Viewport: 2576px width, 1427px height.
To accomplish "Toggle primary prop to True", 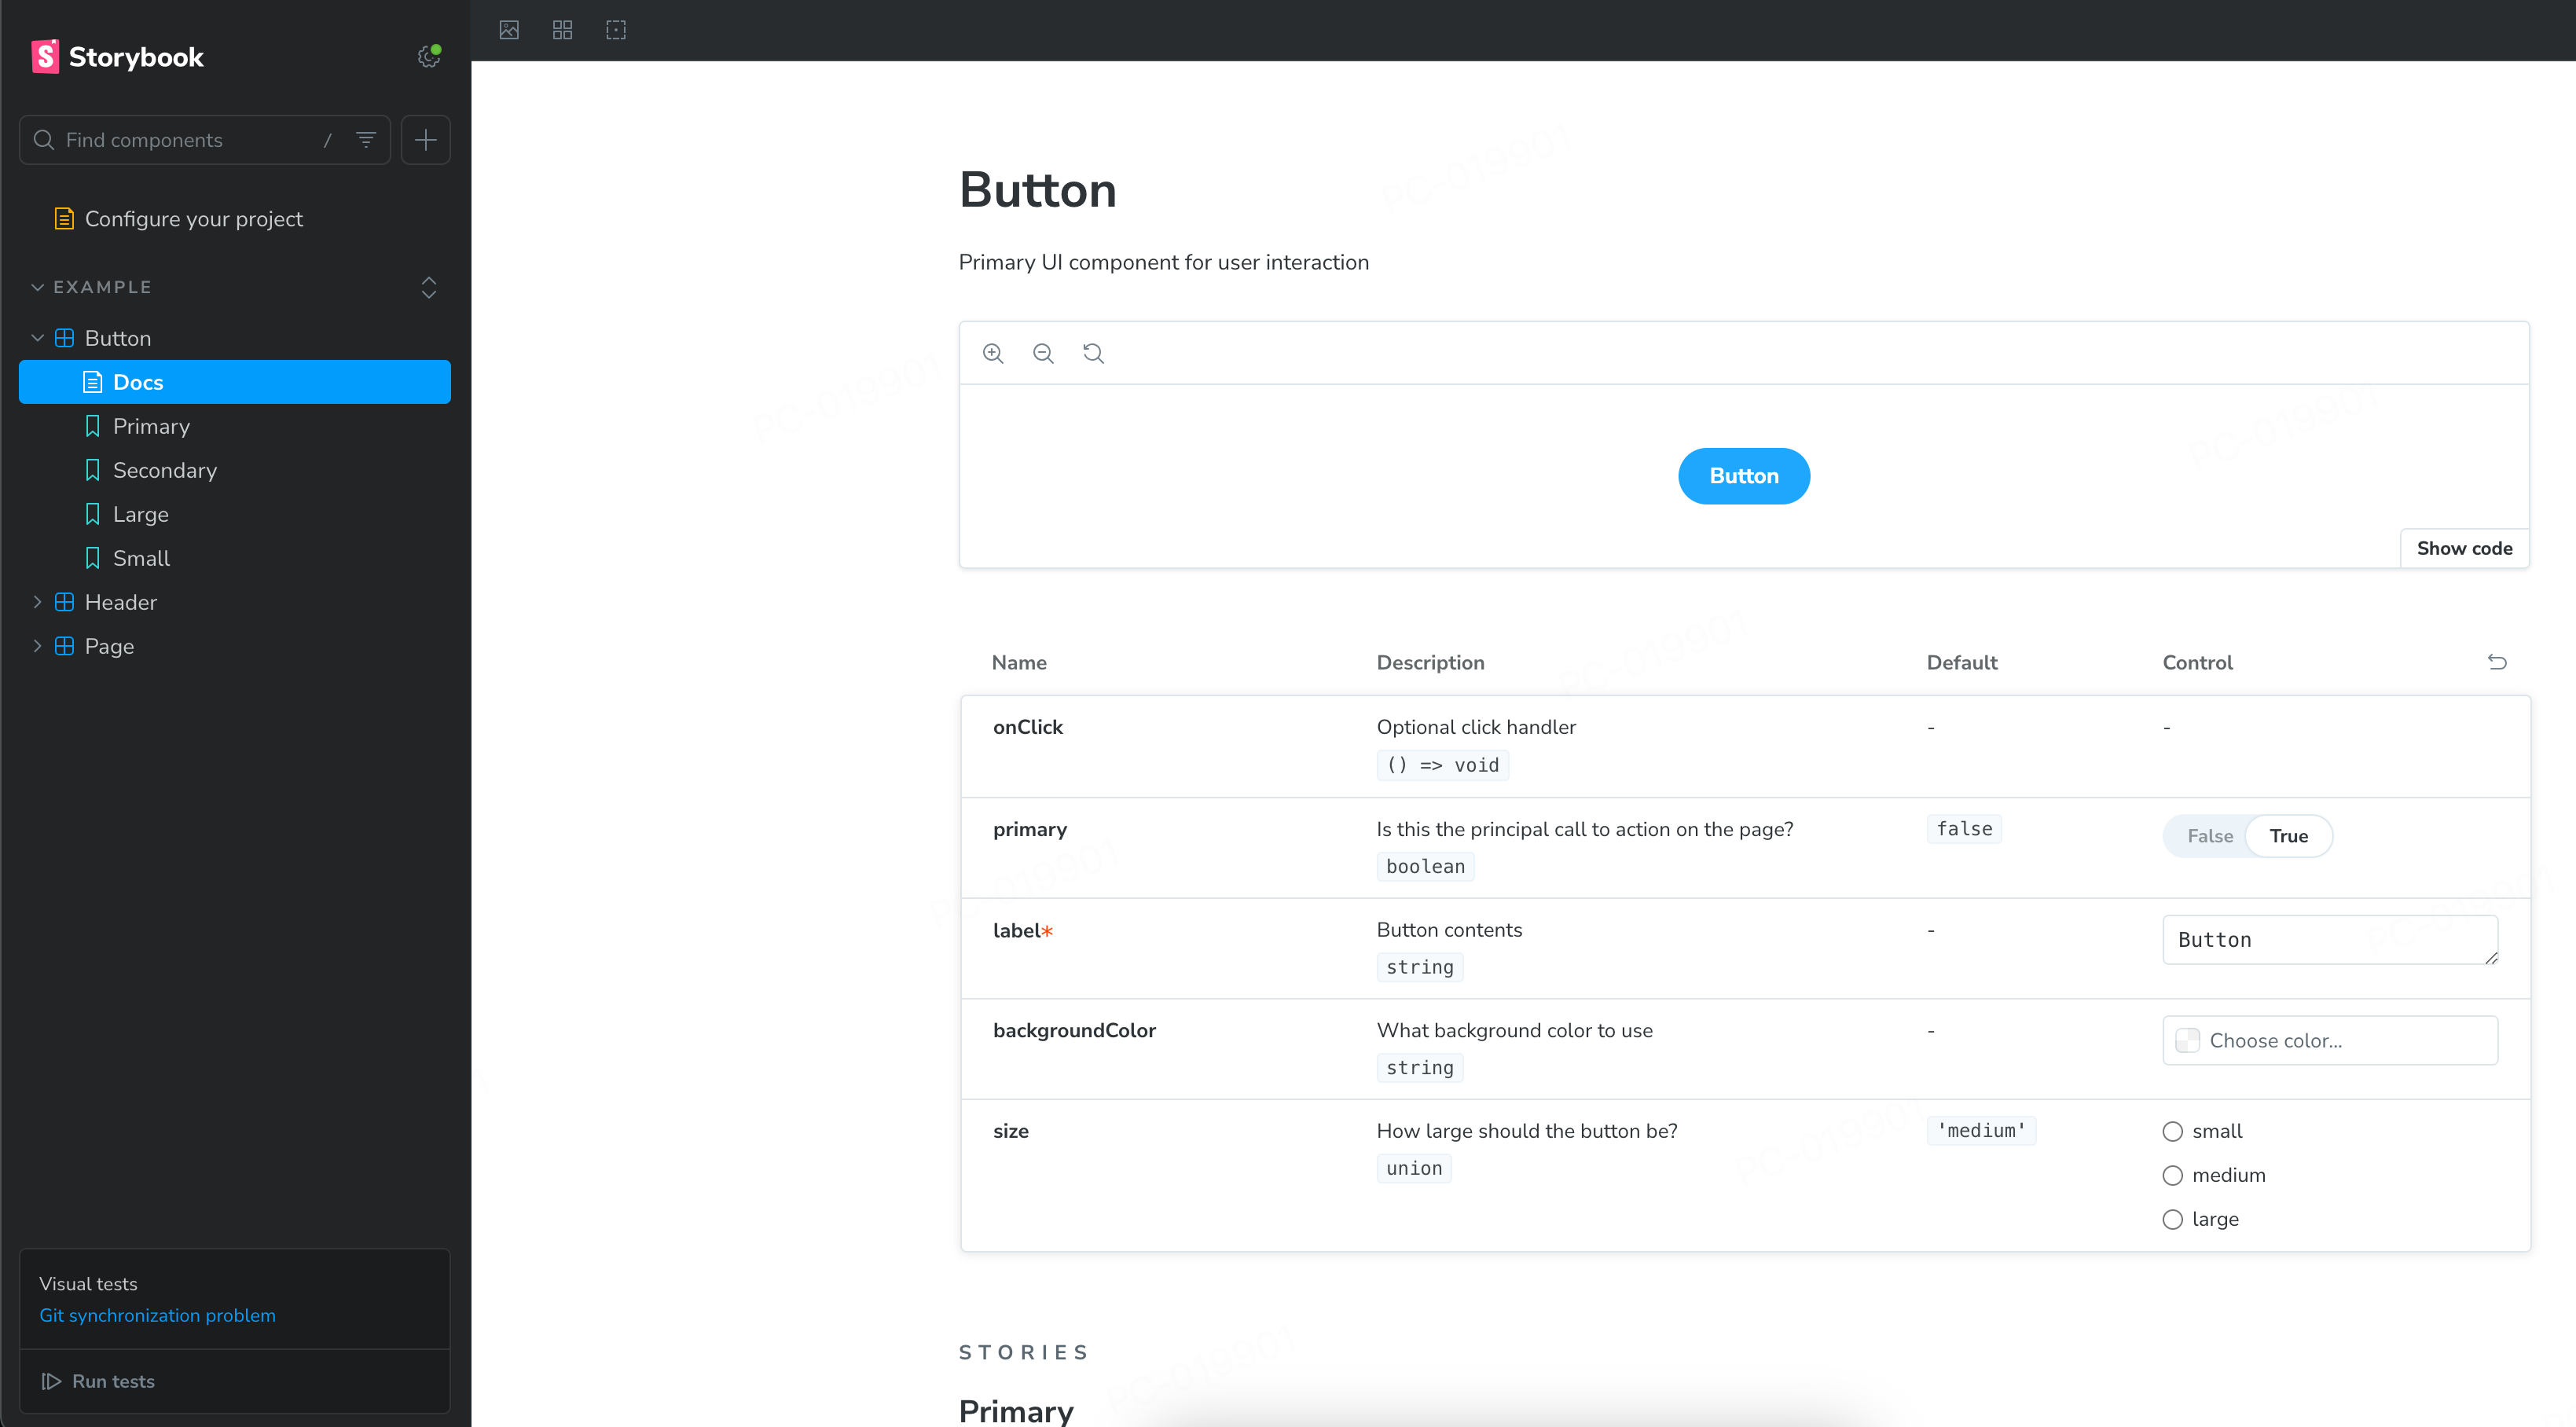I will coord(2288,835).
